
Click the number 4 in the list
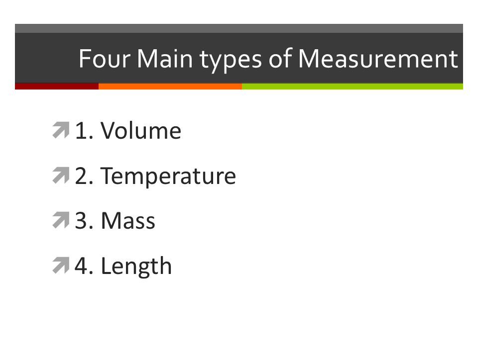(81, 266)
